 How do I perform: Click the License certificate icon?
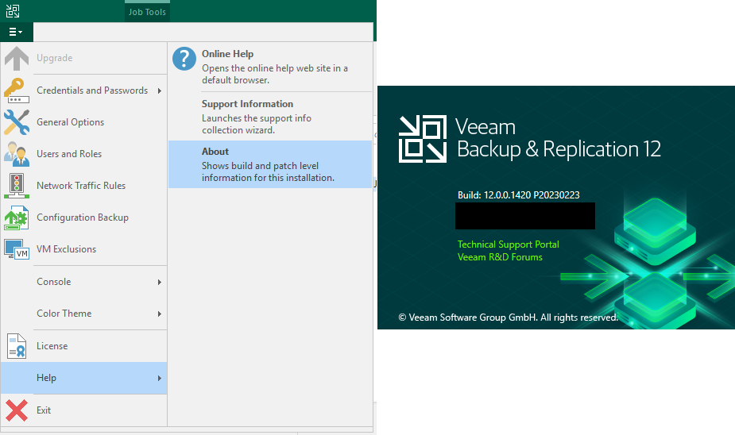[17, 346]
